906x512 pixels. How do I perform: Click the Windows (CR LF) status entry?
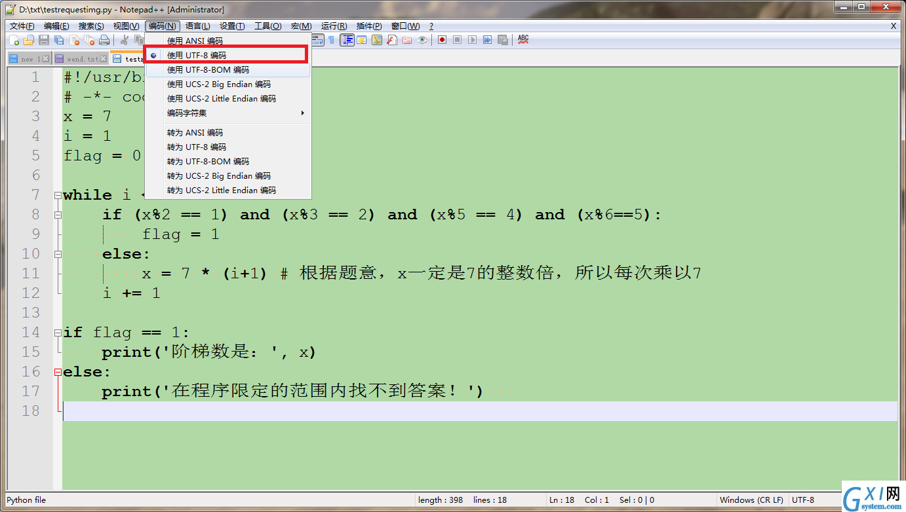[751, 500]
